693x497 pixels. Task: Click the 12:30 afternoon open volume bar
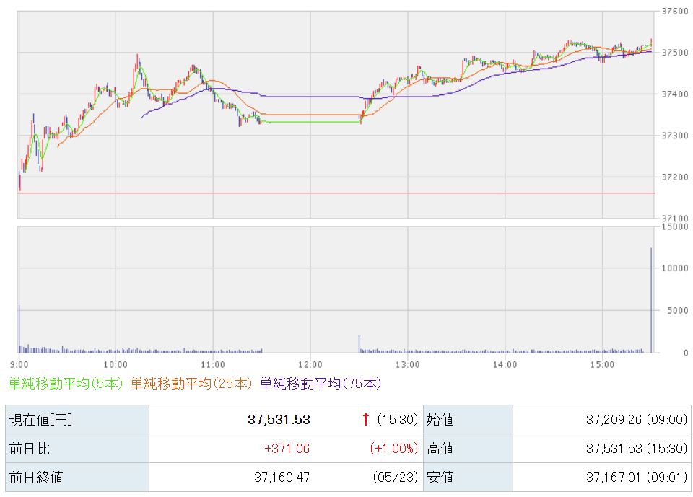coord(359,344)
